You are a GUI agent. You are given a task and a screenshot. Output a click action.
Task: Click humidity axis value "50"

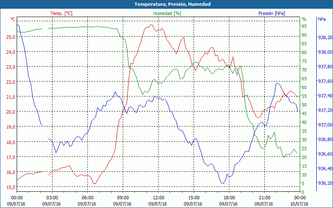tap(304, 105)
